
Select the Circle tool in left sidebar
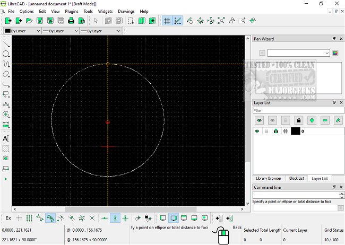coord(6,54)
